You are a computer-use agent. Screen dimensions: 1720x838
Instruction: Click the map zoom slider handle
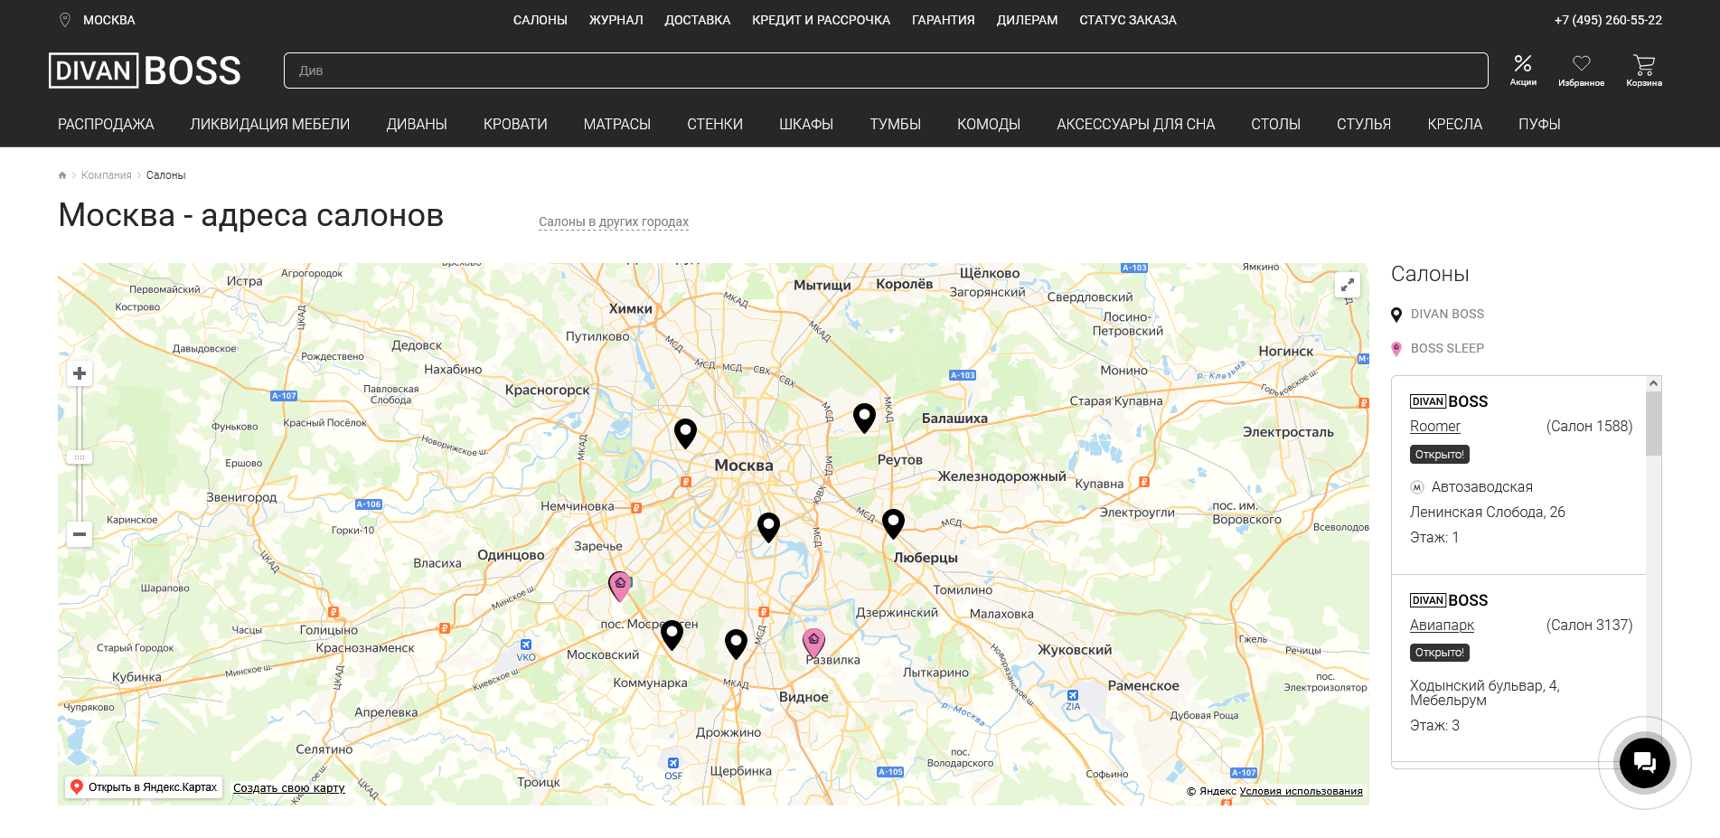click(x=80, y=457)
